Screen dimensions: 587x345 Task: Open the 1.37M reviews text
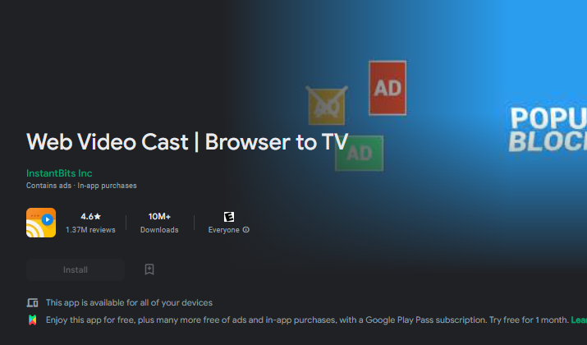click(x=90, y=230)
